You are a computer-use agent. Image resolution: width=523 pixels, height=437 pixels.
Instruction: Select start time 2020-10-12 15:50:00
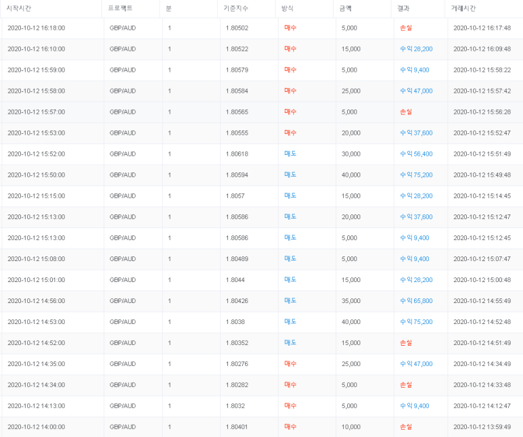(37, 175)
